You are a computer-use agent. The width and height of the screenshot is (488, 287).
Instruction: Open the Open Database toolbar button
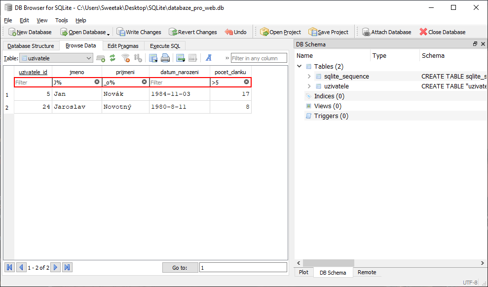pos(83,32)
